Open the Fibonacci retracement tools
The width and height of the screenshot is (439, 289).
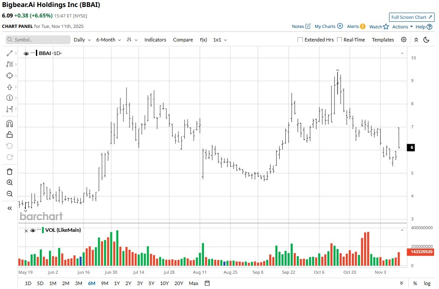(x=10, y=64)
